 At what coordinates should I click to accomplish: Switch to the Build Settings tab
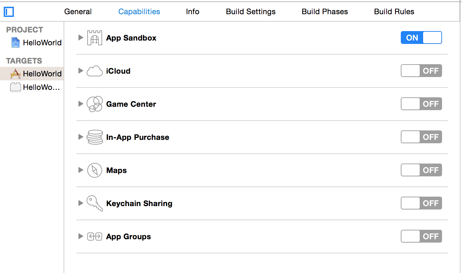click(251, 11)
